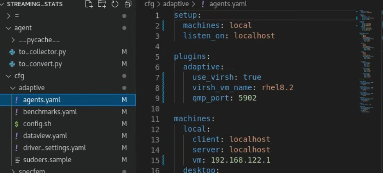Click the YAML icon beside dataview.yaml
Viewport: 383px width, 173px height.
pos(16,136)
